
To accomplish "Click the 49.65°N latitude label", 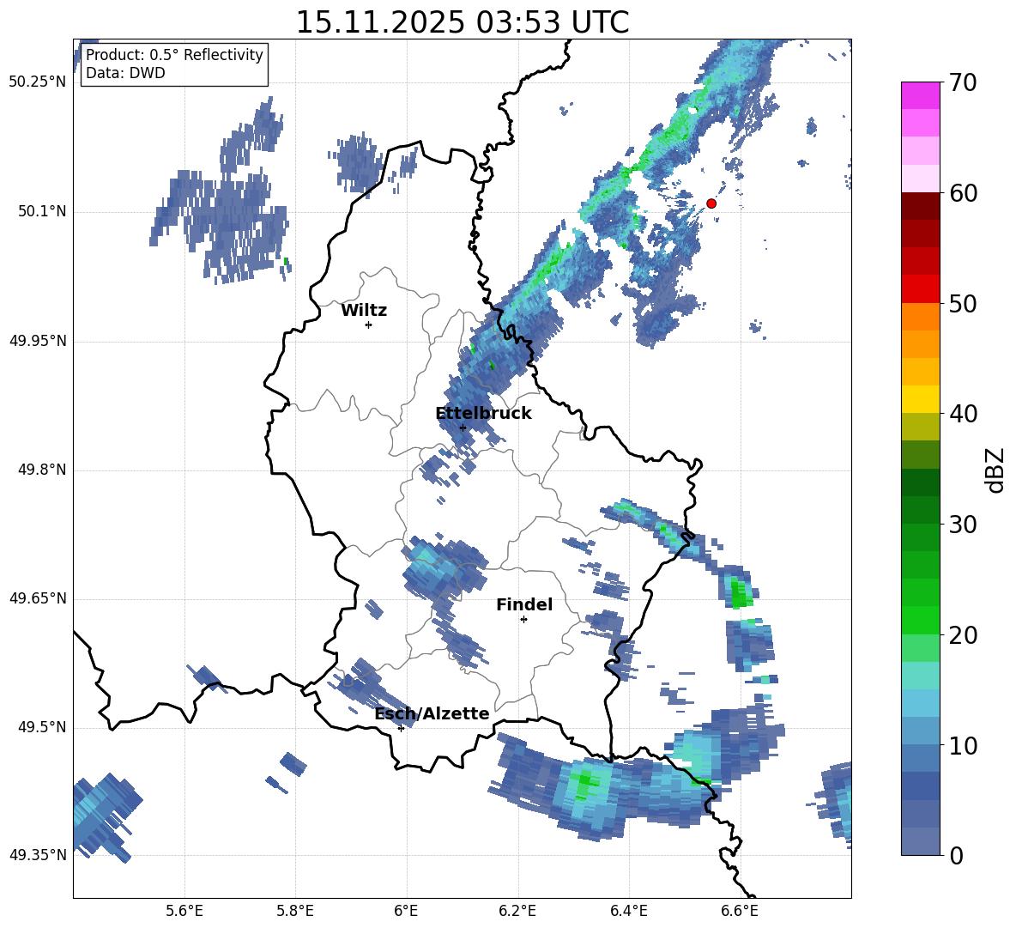I will (38, 598).
